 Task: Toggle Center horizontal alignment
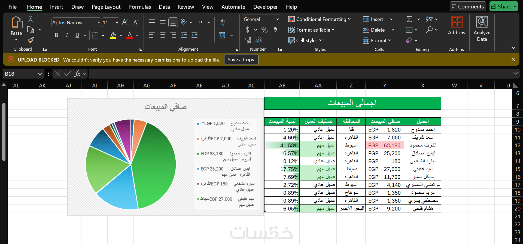pos(163,35)
